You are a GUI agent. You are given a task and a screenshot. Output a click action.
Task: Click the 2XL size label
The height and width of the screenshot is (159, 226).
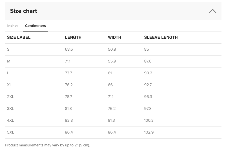tap(11, 97)
